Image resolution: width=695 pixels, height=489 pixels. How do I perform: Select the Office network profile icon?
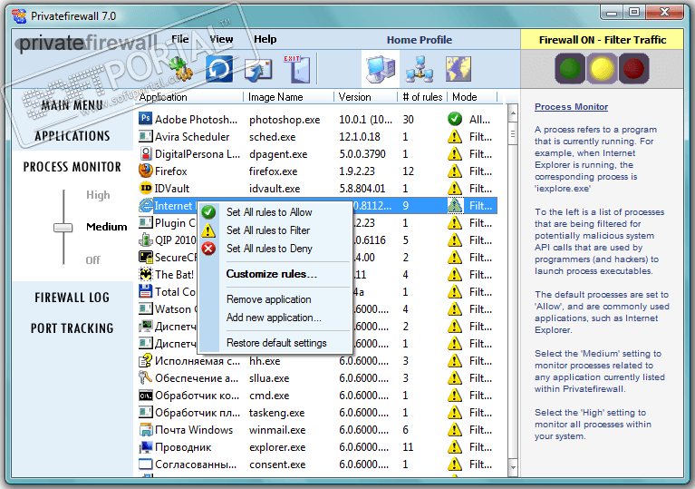(420, 69)
